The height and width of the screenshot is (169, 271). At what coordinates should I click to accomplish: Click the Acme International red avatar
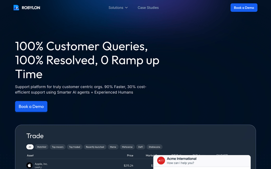(x=161, y=161)
